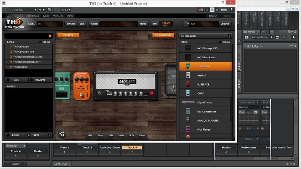Click the Save Preset floppy icon in VST toolbar
This screenshot has height=169, width=301.
(x=49, y=10)
